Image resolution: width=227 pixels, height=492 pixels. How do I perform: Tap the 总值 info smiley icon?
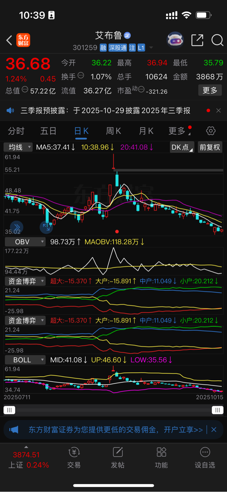coord(25,89)
